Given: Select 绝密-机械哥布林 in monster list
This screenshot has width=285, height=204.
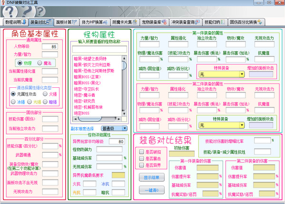Looking at the screenshot, I should coord(88,107).
